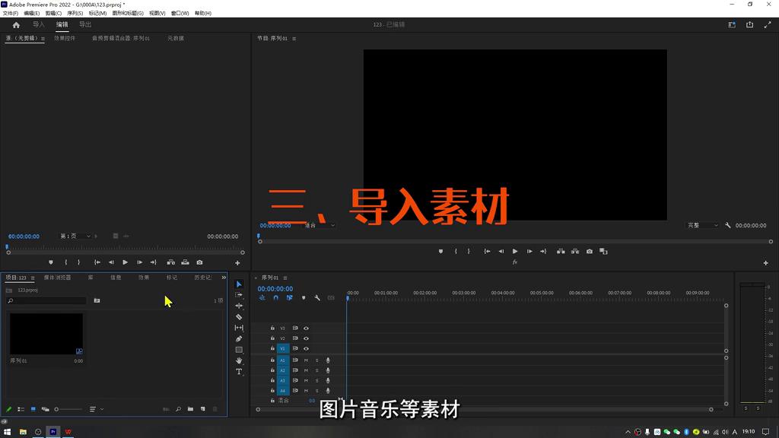Image resolution: width=779 pixels, height=438 pixels.
Task: Solo audio track A2
Action: [x=316, y=370]
